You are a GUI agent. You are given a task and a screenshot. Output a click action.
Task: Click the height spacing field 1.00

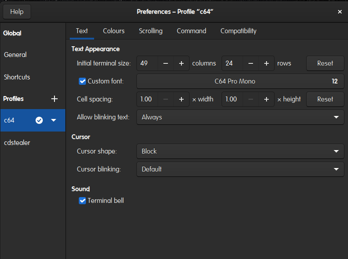pos(232,99)
